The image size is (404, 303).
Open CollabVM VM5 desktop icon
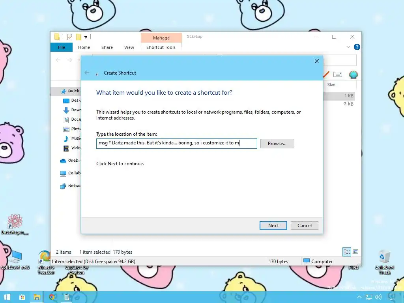(x=15, y=260)
